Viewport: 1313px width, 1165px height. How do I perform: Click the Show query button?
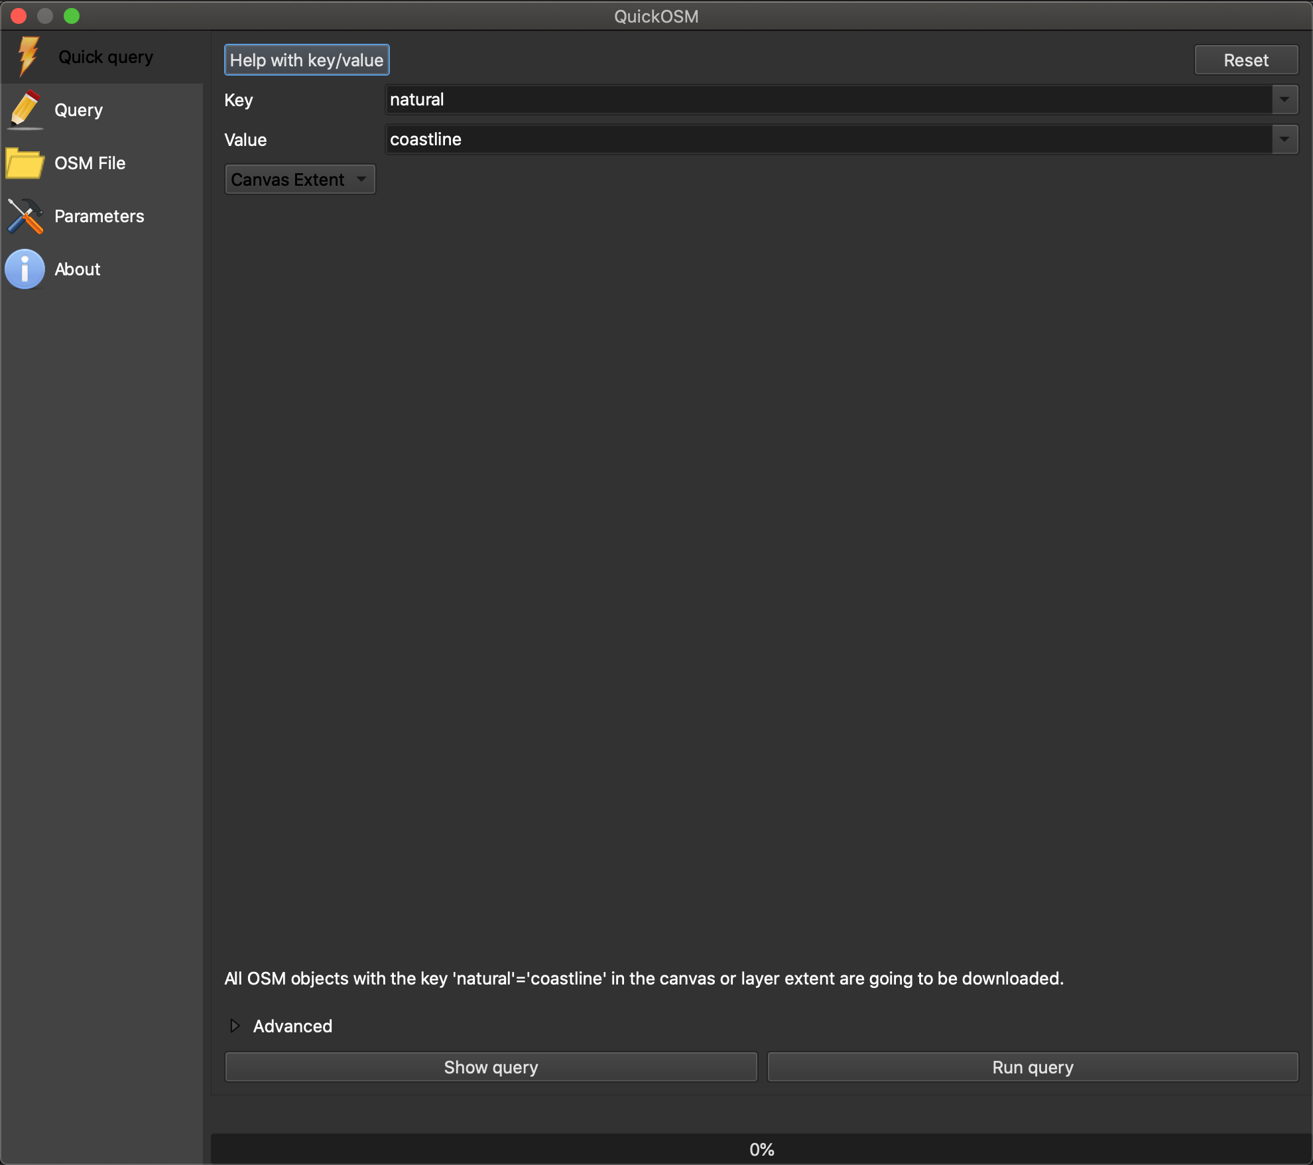coord(491,1067)
